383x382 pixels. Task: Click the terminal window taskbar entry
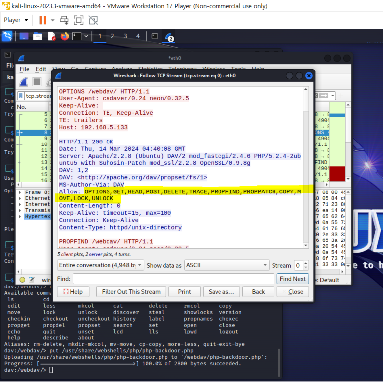click(x=155, y=36)
